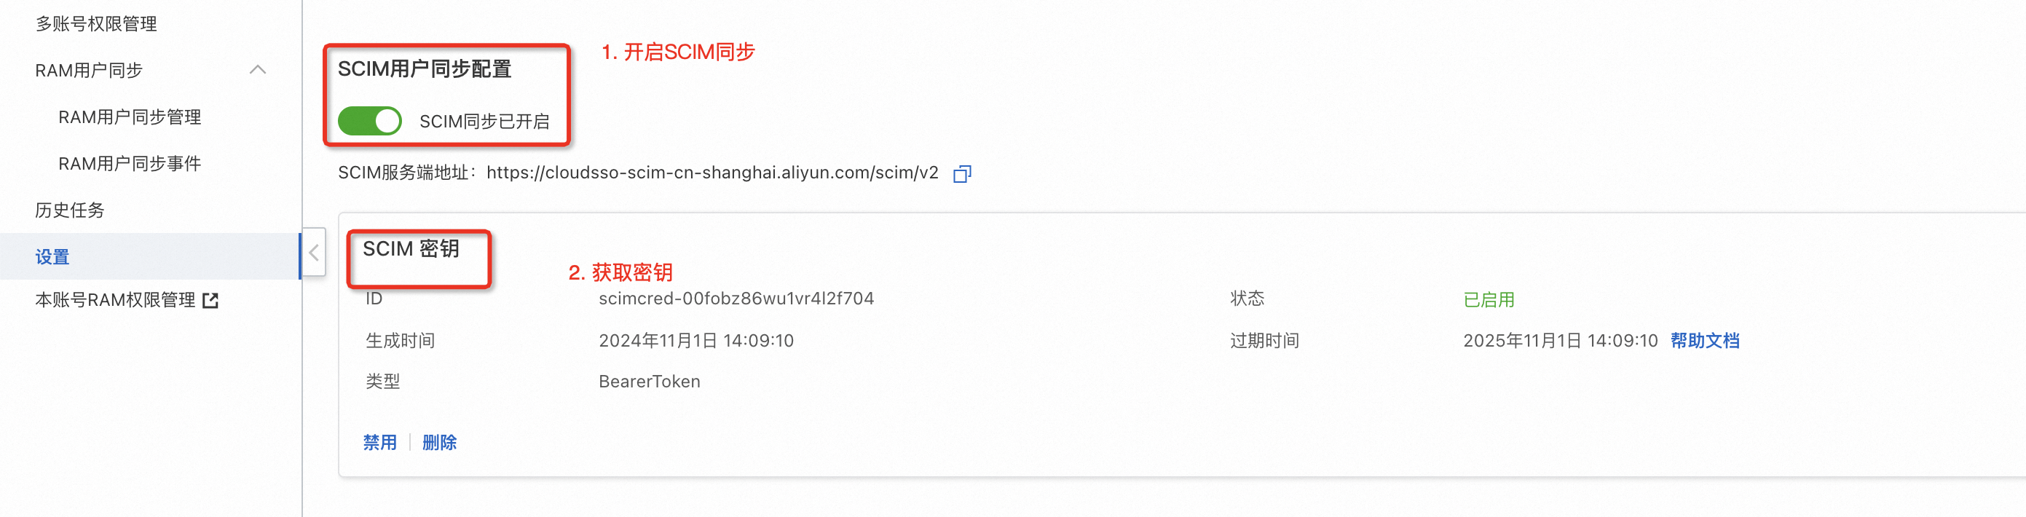Click the SCIM server URL text
The image size is (2026, 517).
tap(712, 173)
